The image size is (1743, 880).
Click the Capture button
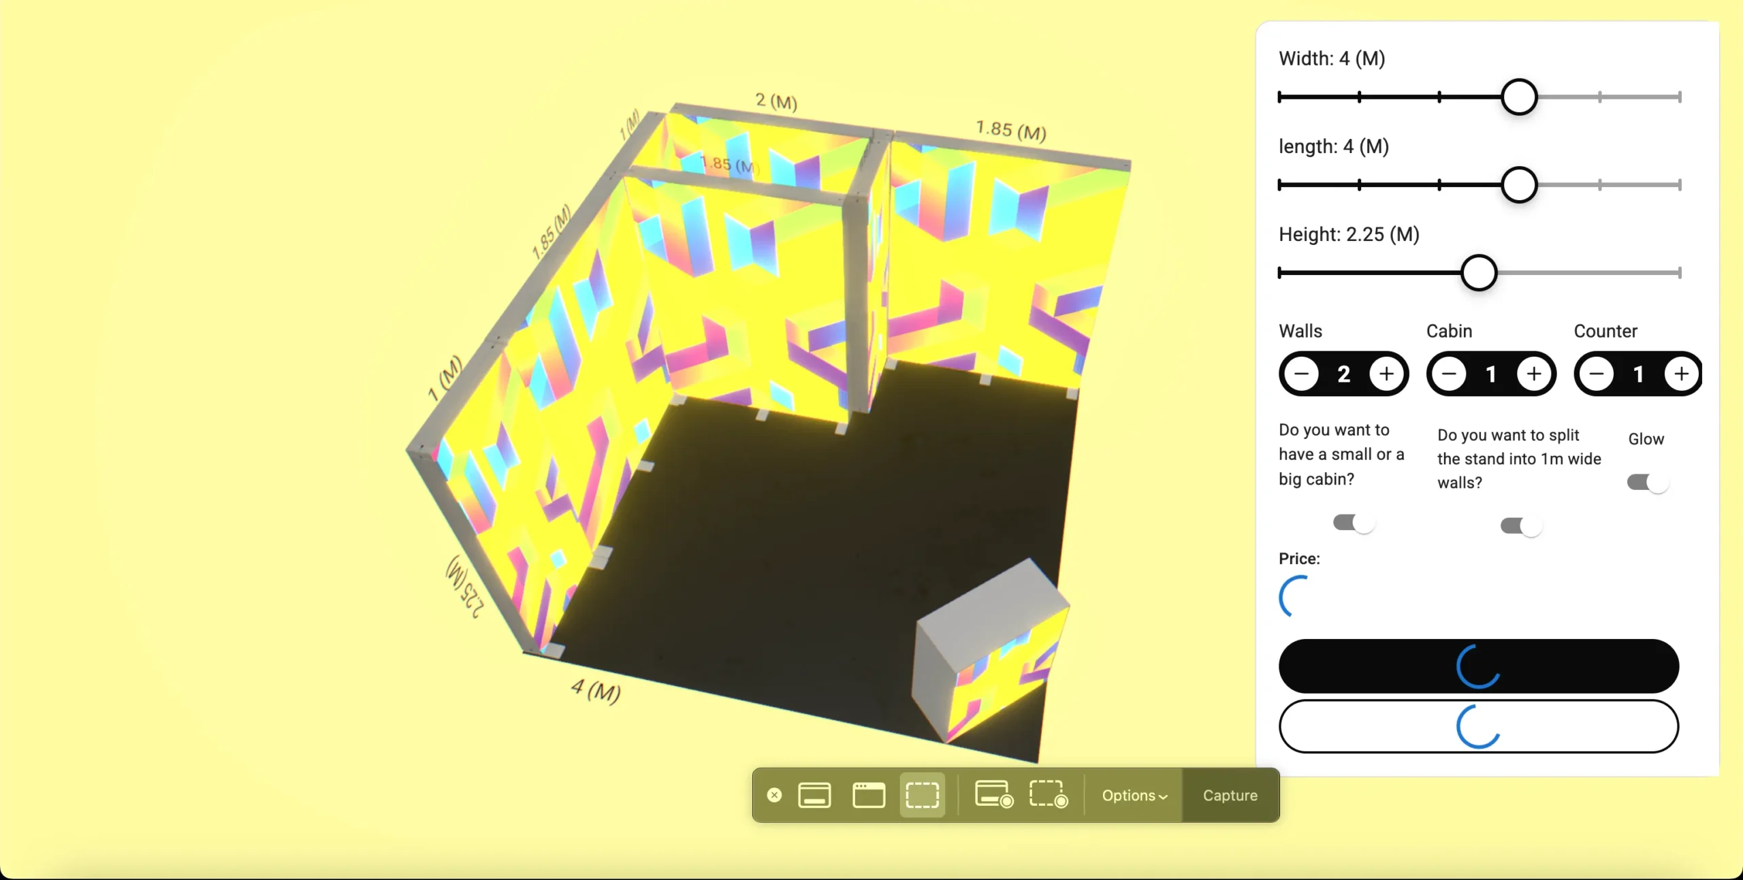click(1230, 796)
